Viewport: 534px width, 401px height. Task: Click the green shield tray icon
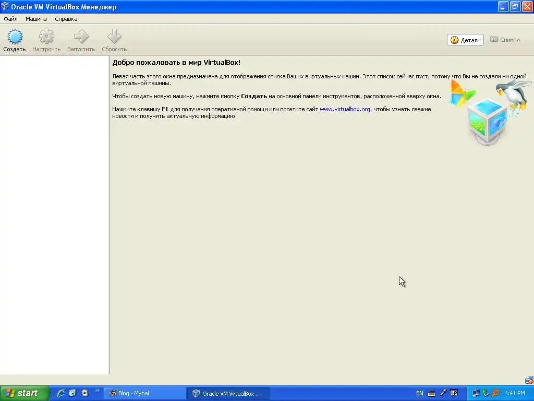point(486,394)
